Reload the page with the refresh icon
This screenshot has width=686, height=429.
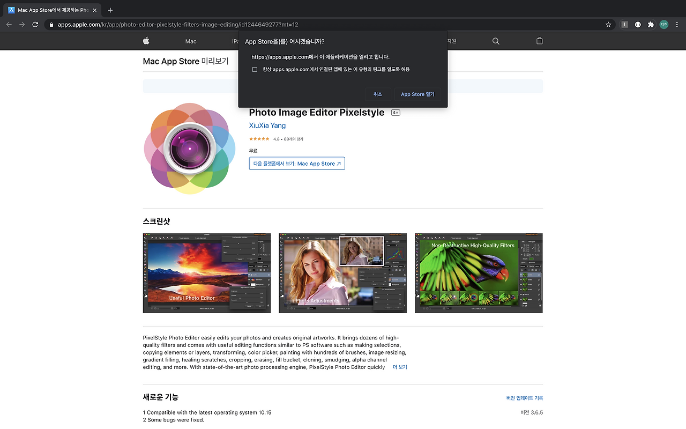[35, 25]
